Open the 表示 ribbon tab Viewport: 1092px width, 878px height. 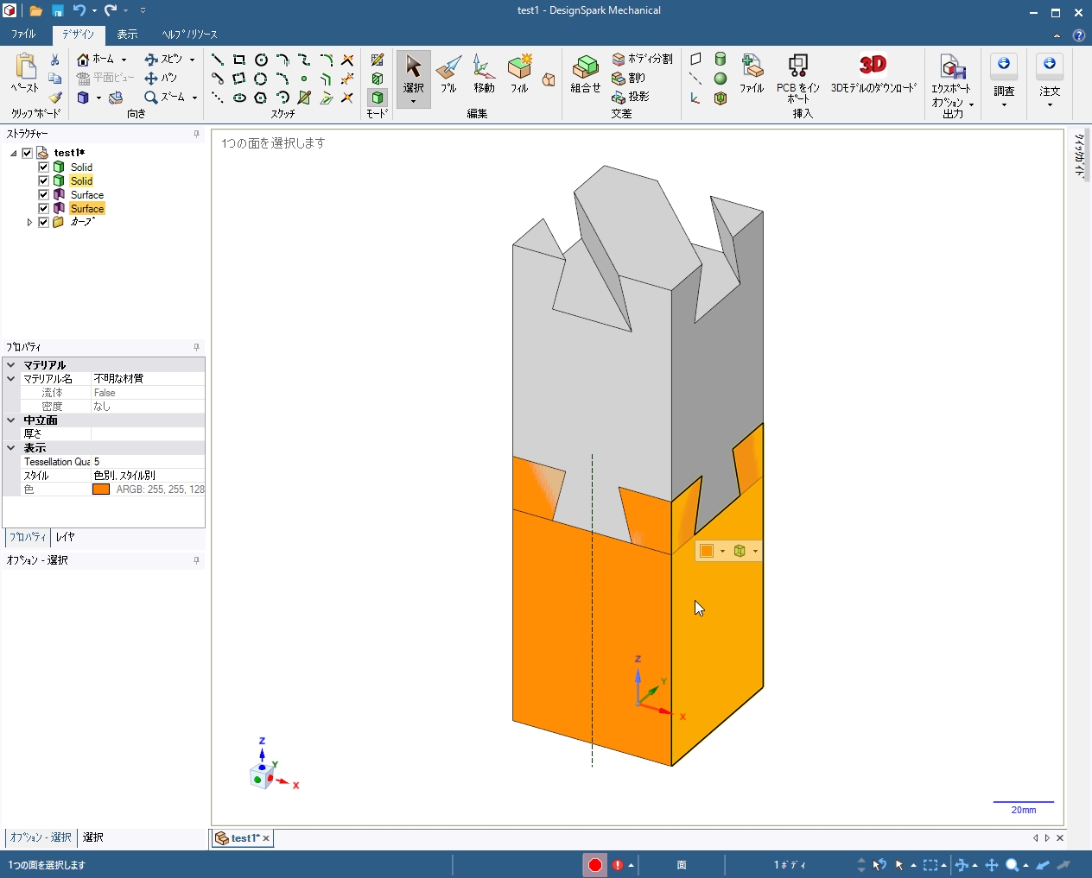point(127,35)
